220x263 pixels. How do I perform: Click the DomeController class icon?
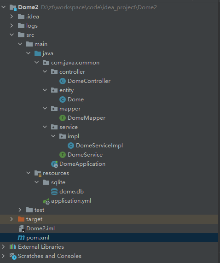pyautogui.click(x=63, y=81)
